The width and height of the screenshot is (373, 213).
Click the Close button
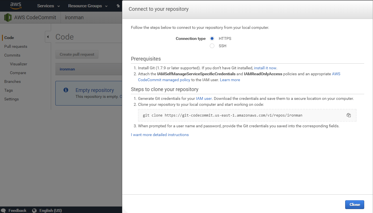(355, 205)
